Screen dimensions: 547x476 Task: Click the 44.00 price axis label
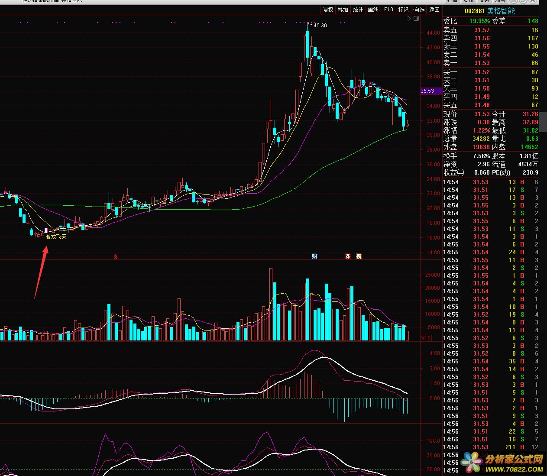433,33
